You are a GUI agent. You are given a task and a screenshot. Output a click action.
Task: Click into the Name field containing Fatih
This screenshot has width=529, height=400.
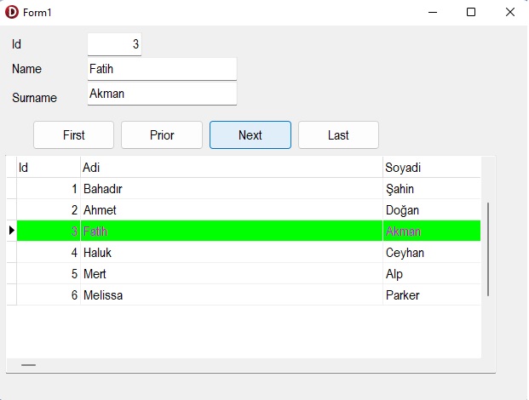(162, 69)
